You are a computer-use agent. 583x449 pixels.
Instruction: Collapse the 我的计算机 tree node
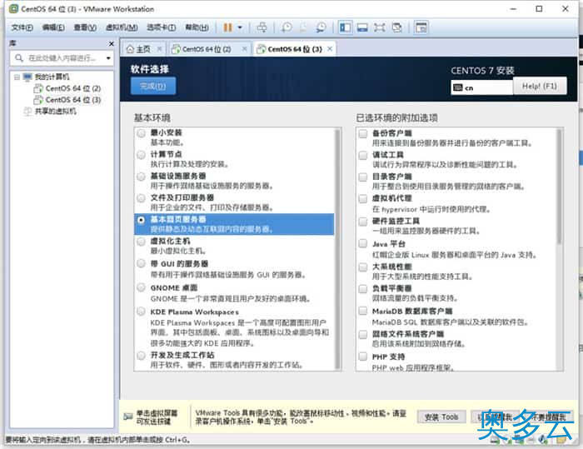(17, 77)
